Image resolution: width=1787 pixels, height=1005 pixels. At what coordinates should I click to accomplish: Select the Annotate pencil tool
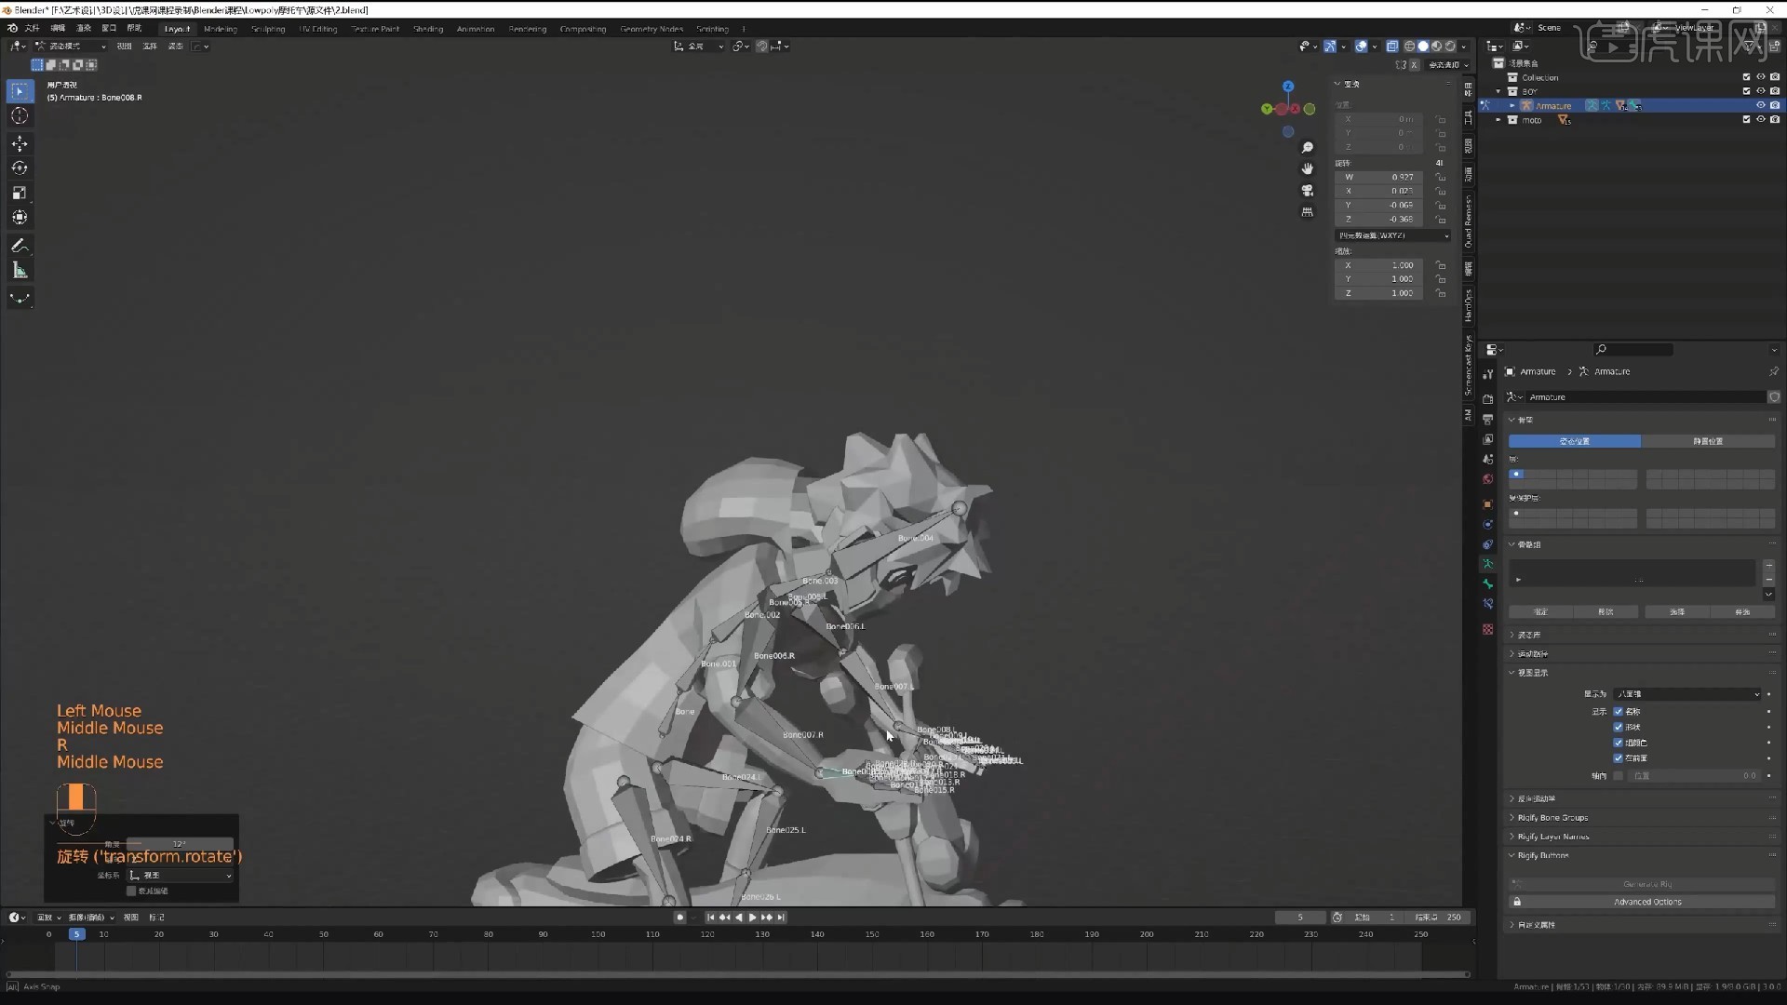[20, 246]
